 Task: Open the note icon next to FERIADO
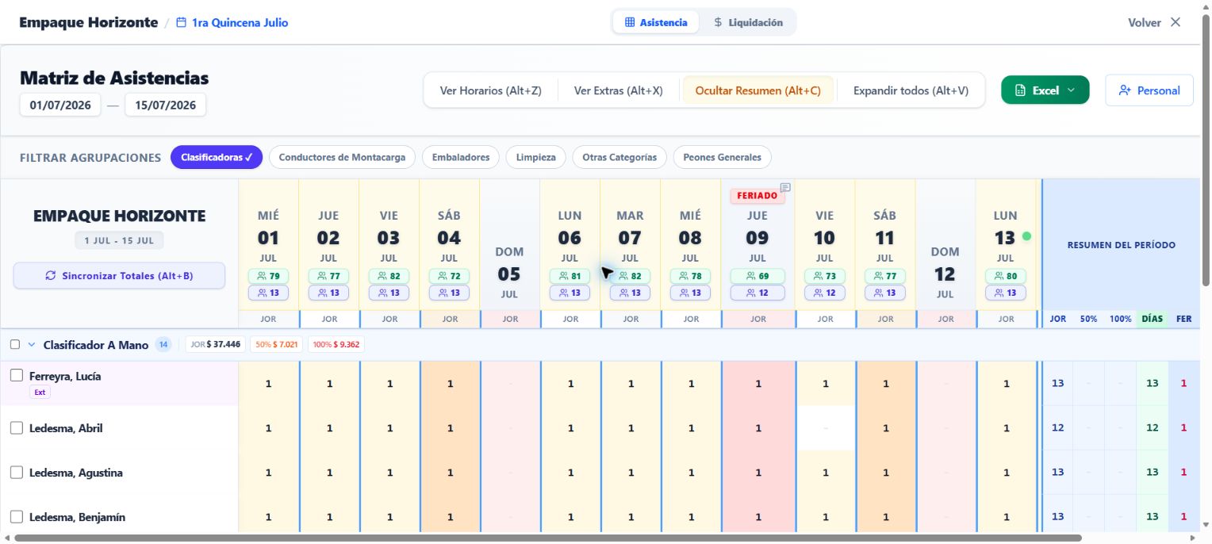[x=785, y=188]
